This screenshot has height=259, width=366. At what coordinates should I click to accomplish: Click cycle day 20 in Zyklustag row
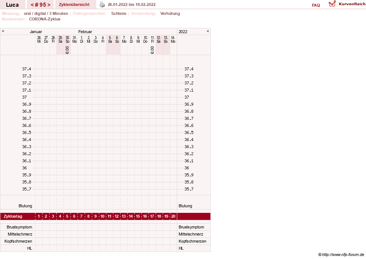click(x=173, y=216)
